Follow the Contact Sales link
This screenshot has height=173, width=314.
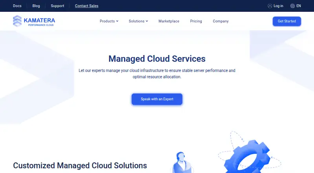pyautogui.click(x=87, y=6)
